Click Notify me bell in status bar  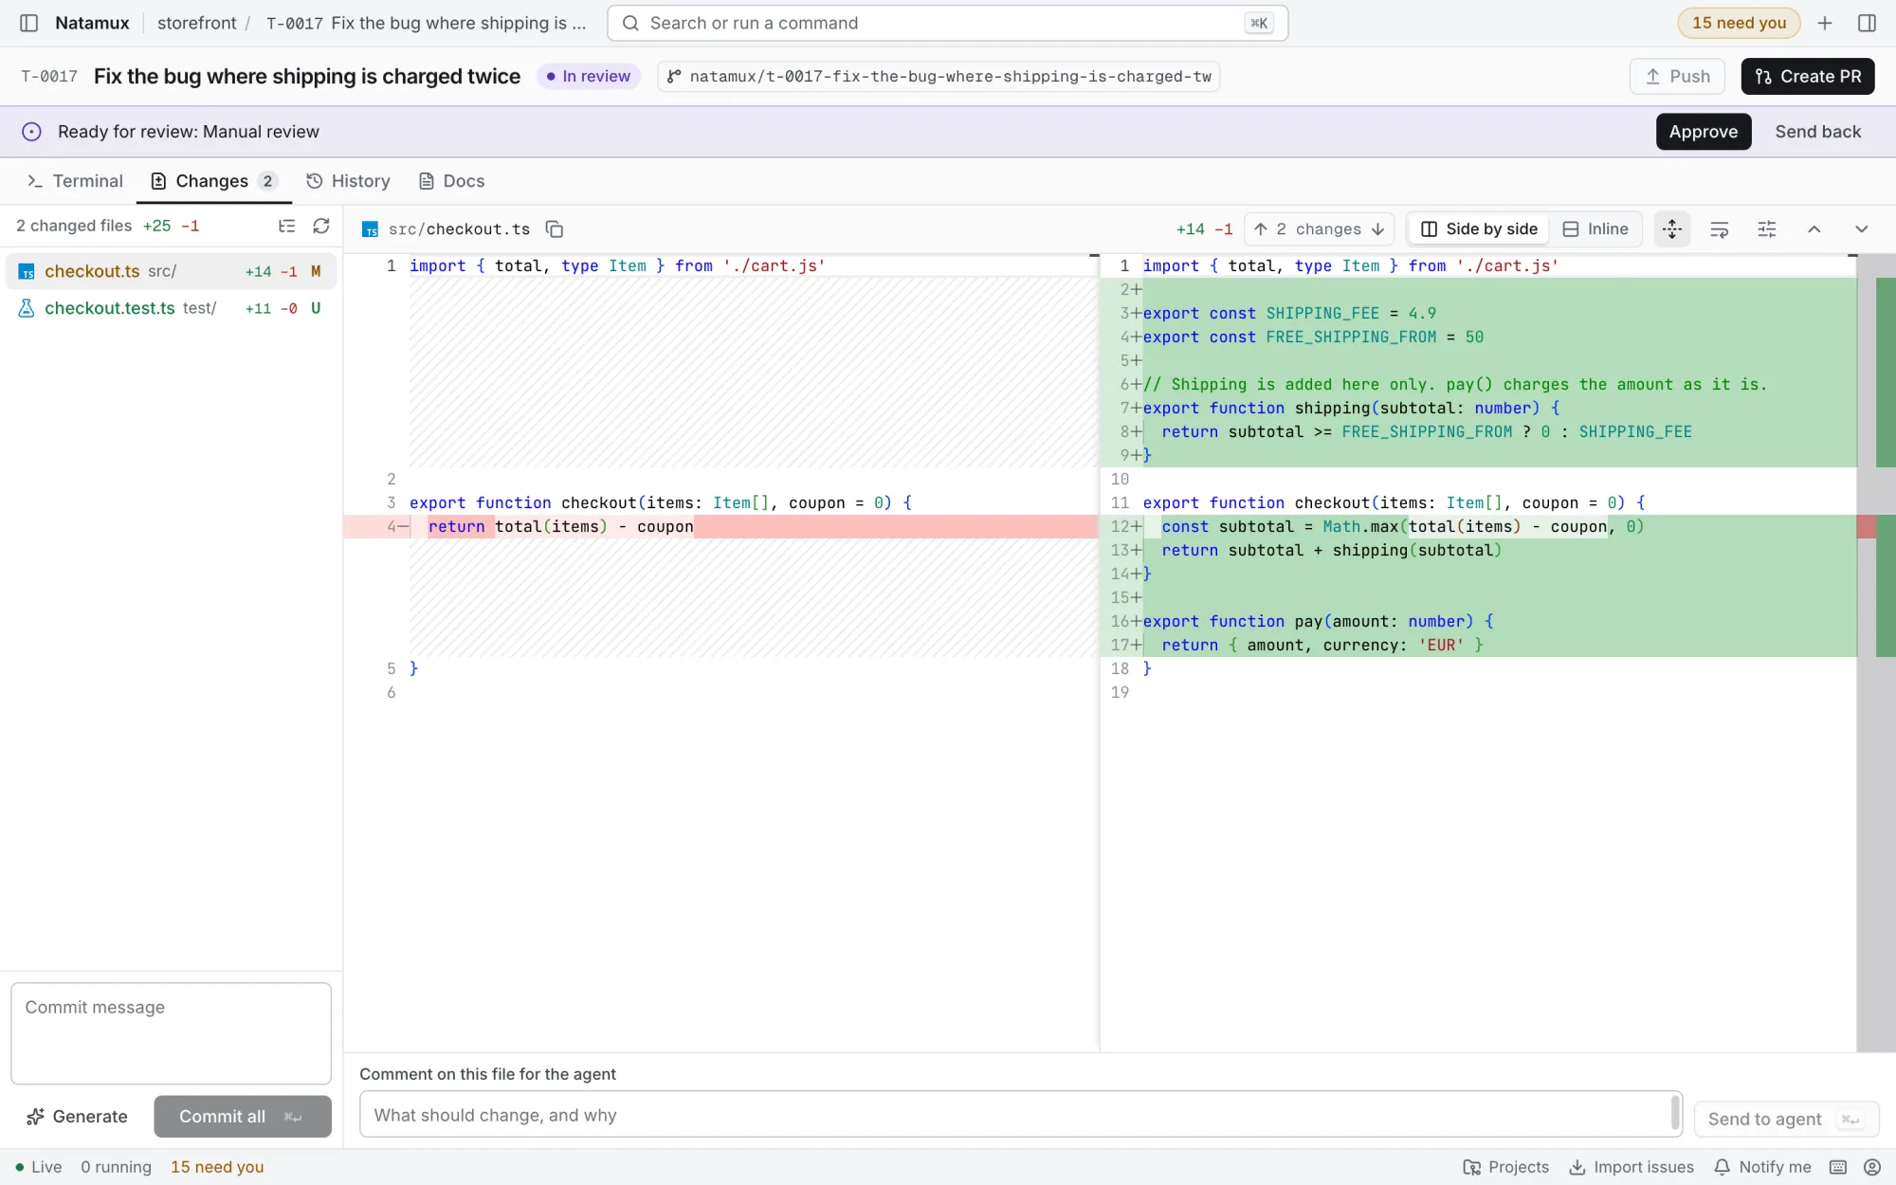click(x=1763, y=1167)
